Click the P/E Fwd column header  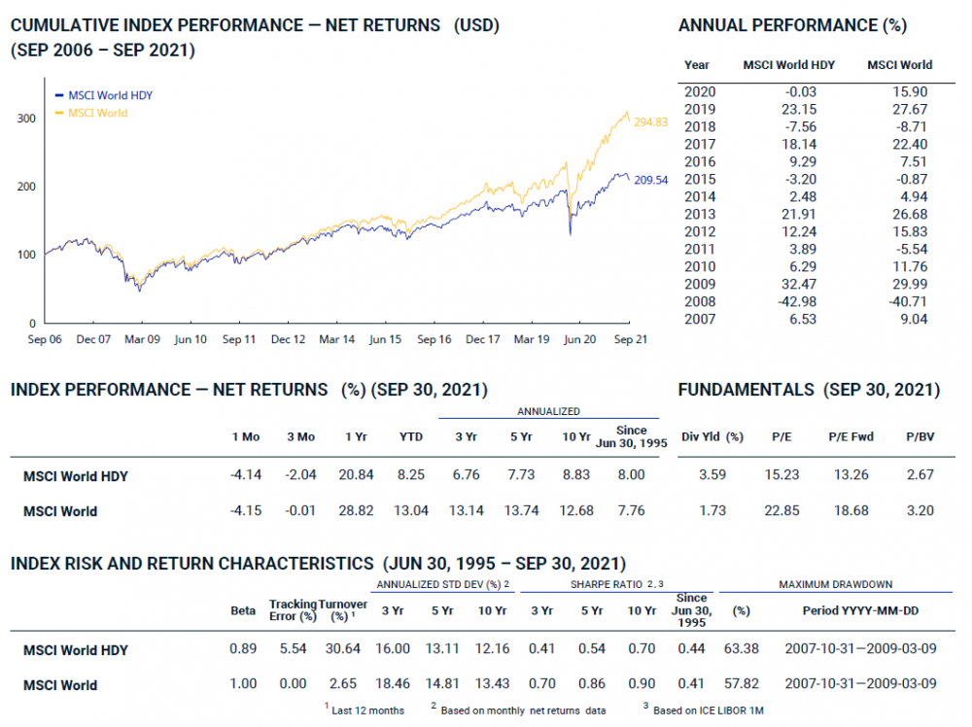tap(850, 437)
